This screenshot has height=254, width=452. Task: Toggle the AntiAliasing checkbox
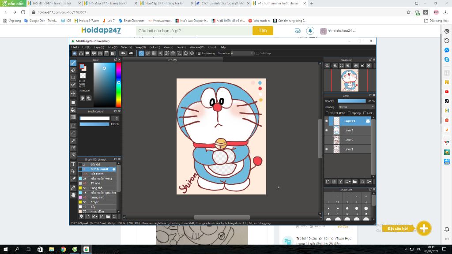(199, 53)
